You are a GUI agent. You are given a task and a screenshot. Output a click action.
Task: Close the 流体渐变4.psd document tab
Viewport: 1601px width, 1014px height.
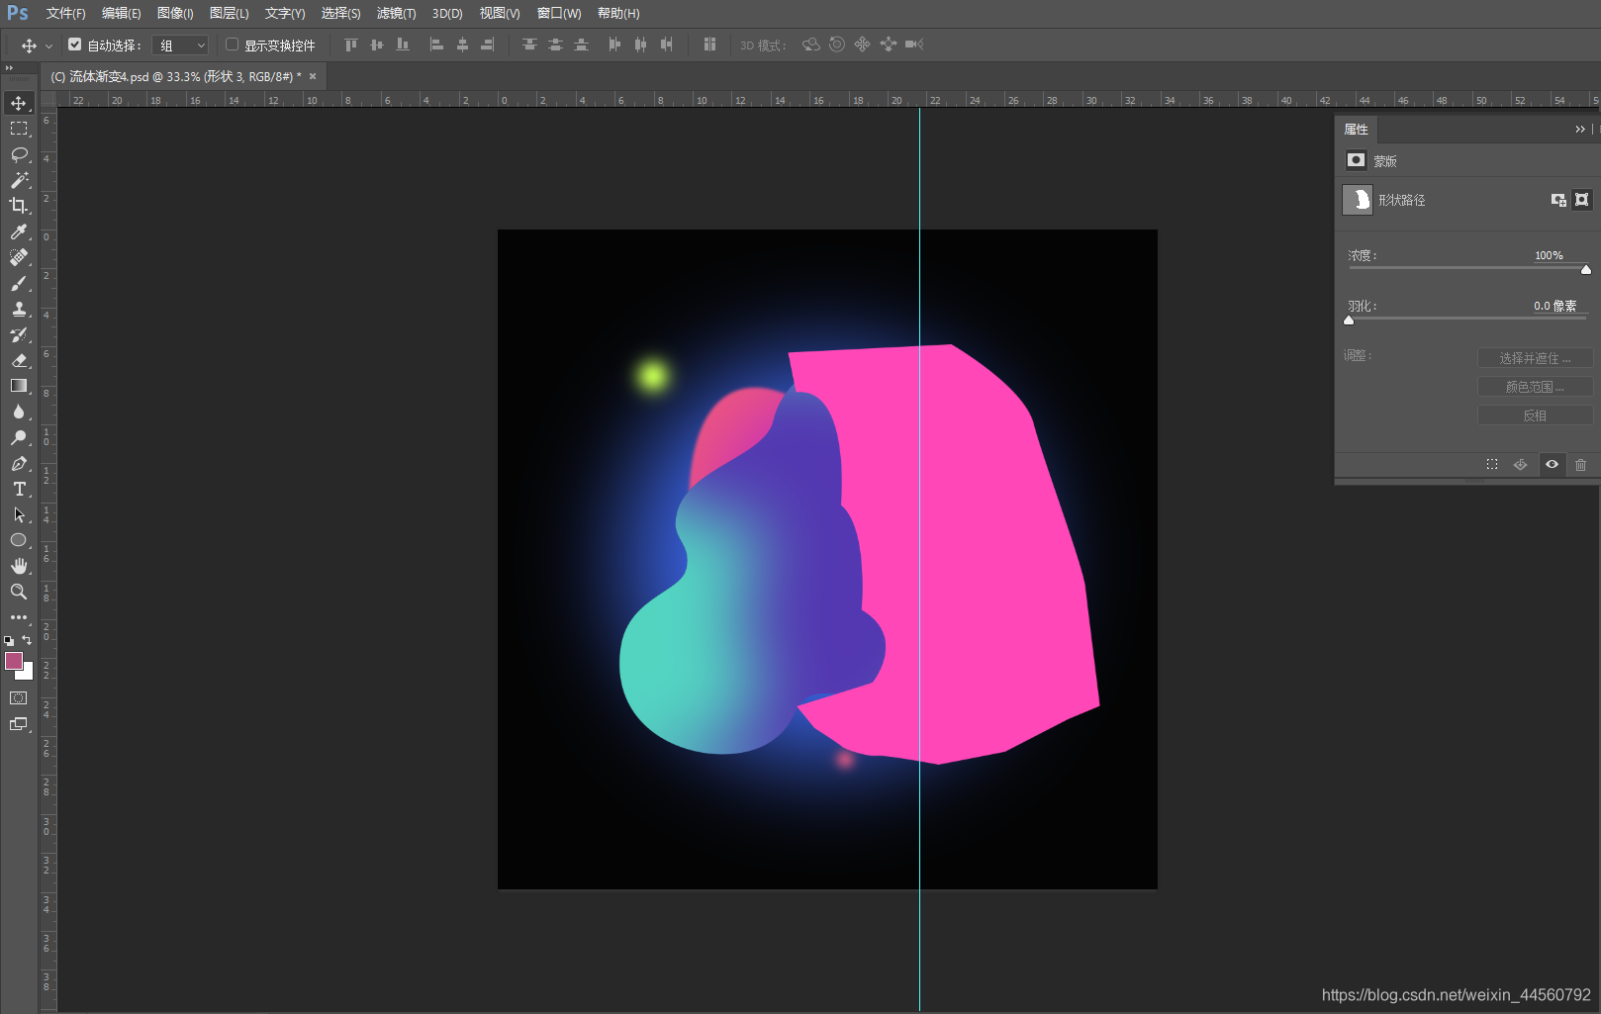click(313, 77)
